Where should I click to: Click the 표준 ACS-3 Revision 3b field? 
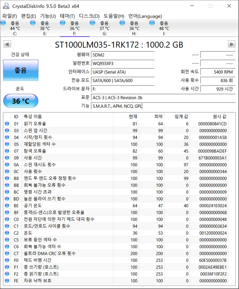pos(163,98)
